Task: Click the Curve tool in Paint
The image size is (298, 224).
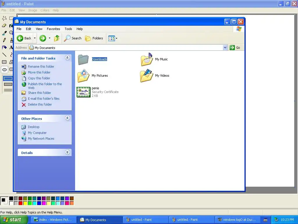Action: pos(11,55)
